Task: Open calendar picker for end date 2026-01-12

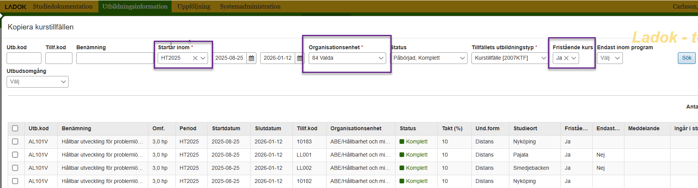Action: tap(300, 58)
